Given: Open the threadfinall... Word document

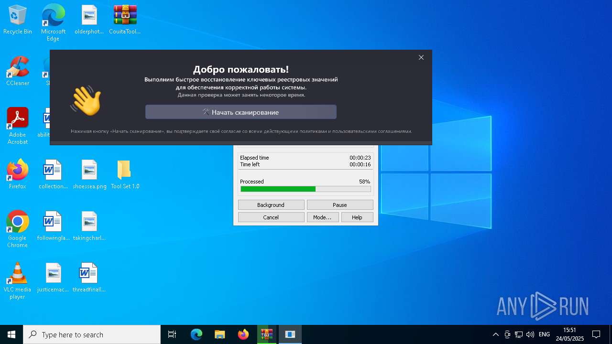Looking at the screenshot, I should click(x=89, y=278).
